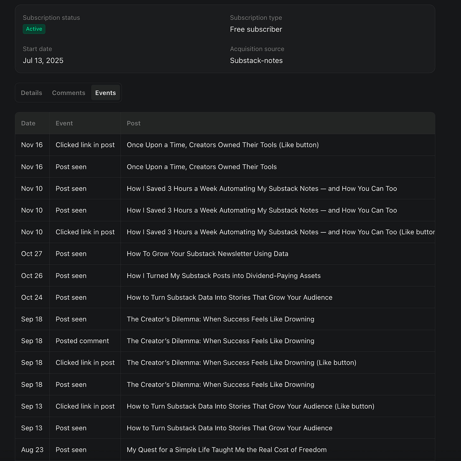Click 'Post seen' in the Aug 23 row
Image resolution: width=461 pixels, height=461 pixels.
(x=71, y=450)
